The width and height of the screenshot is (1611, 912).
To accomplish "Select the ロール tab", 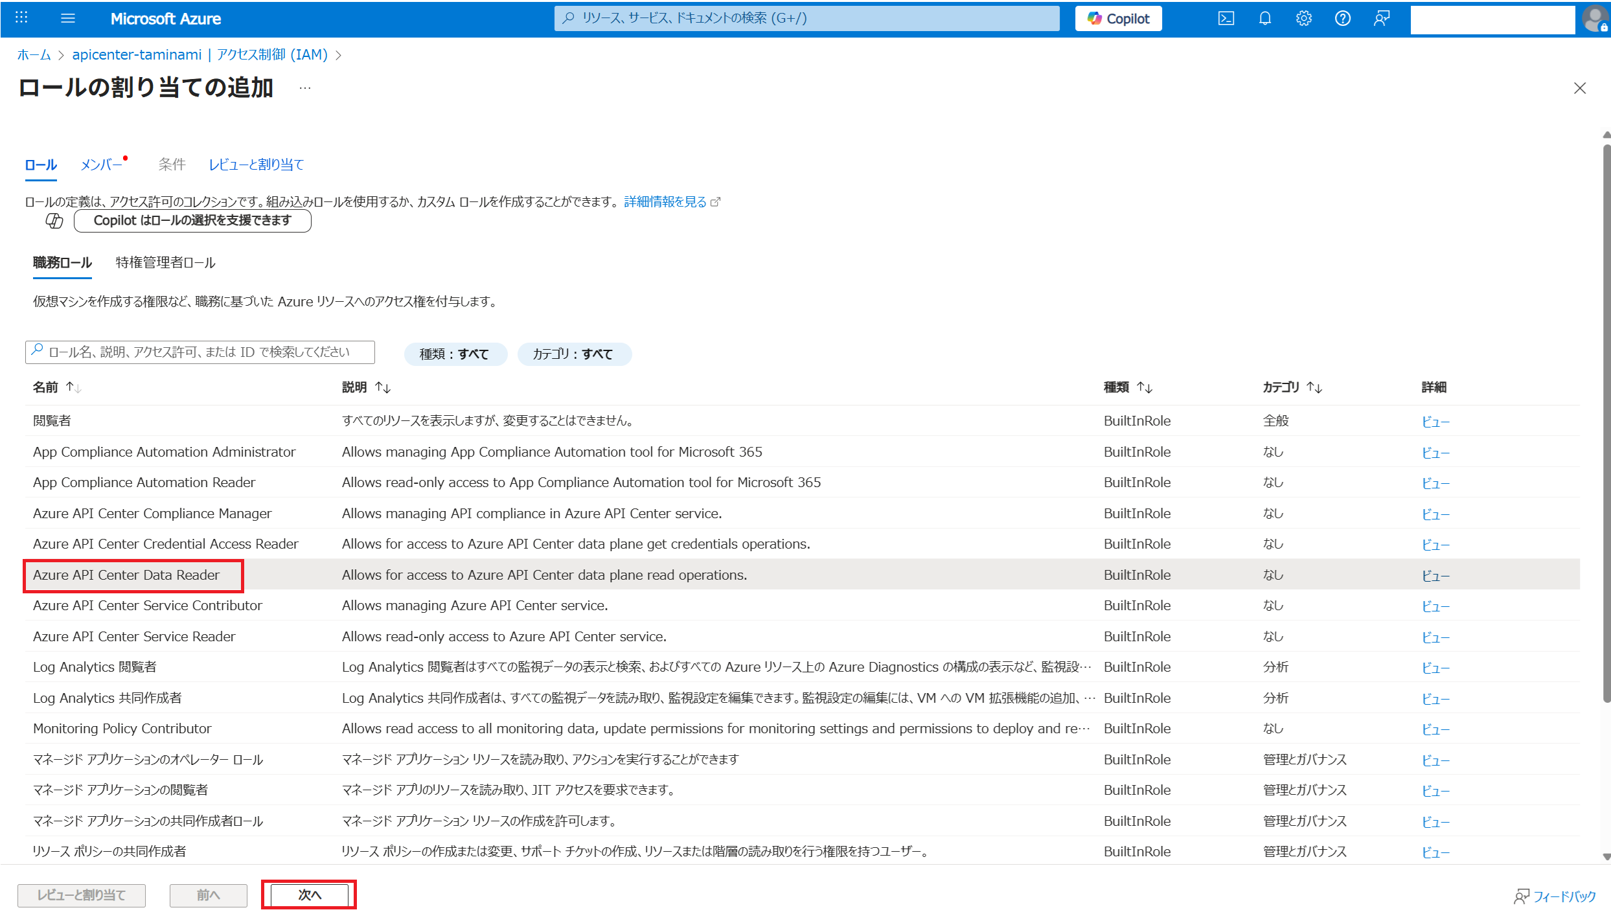I will point(41,165).
